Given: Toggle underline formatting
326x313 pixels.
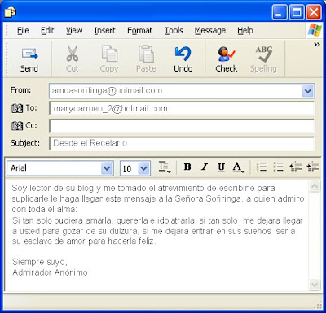Looking at the screenshot, I should click(x=222, y=167).
